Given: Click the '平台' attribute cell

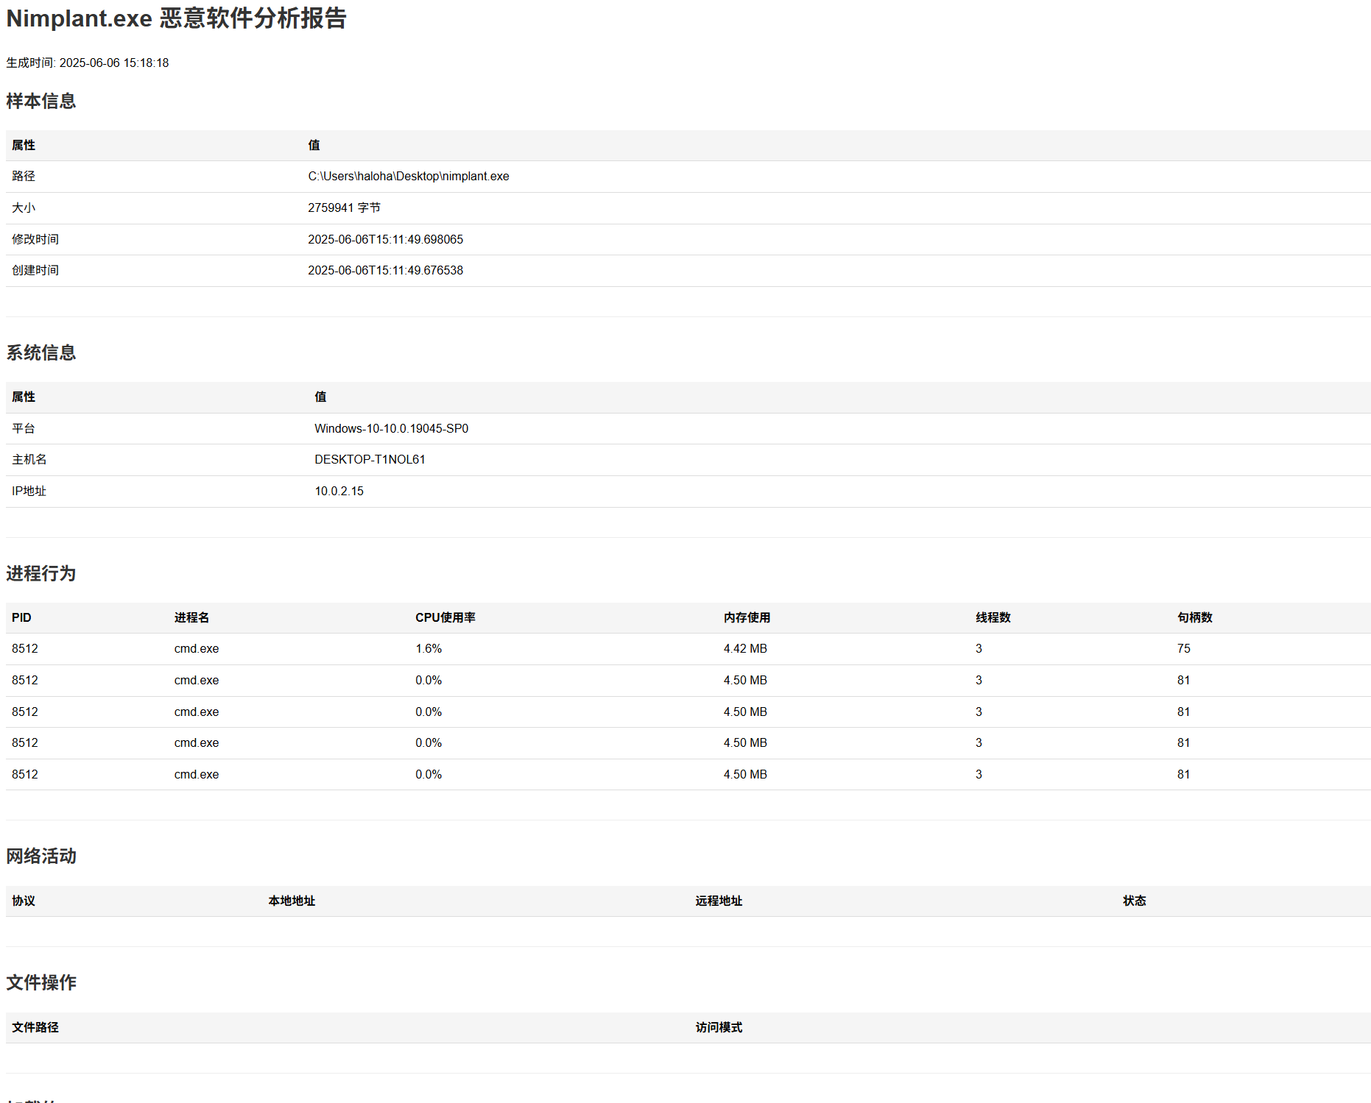Looking at the screenshot, I should click(24, 429).
